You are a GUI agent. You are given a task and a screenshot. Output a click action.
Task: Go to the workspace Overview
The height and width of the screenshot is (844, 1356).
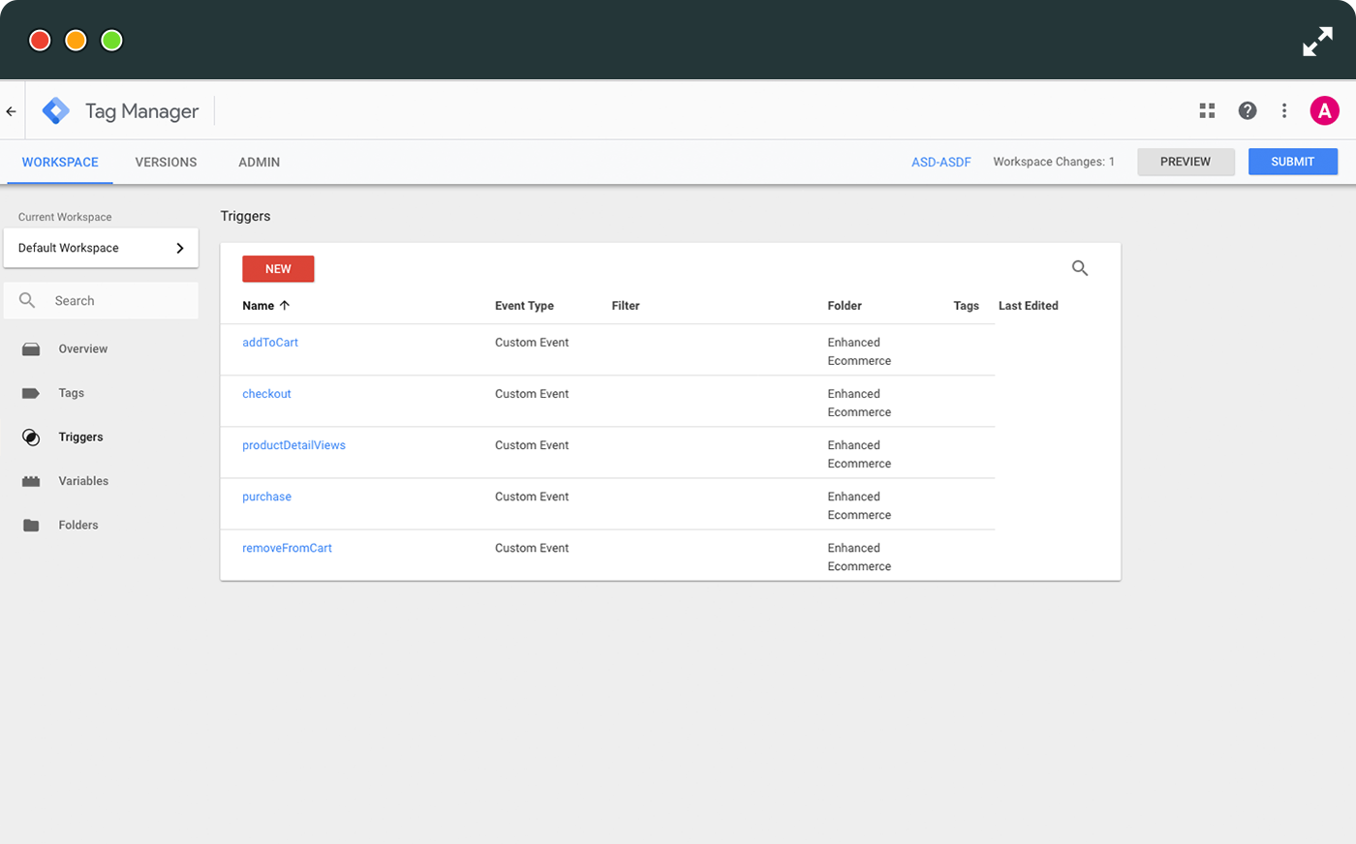click(x=82, y=348)
